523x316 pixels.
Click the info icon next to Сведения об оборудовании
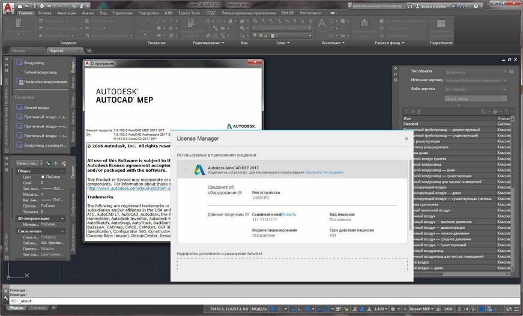pyautogui.click(x=240, y=192)
